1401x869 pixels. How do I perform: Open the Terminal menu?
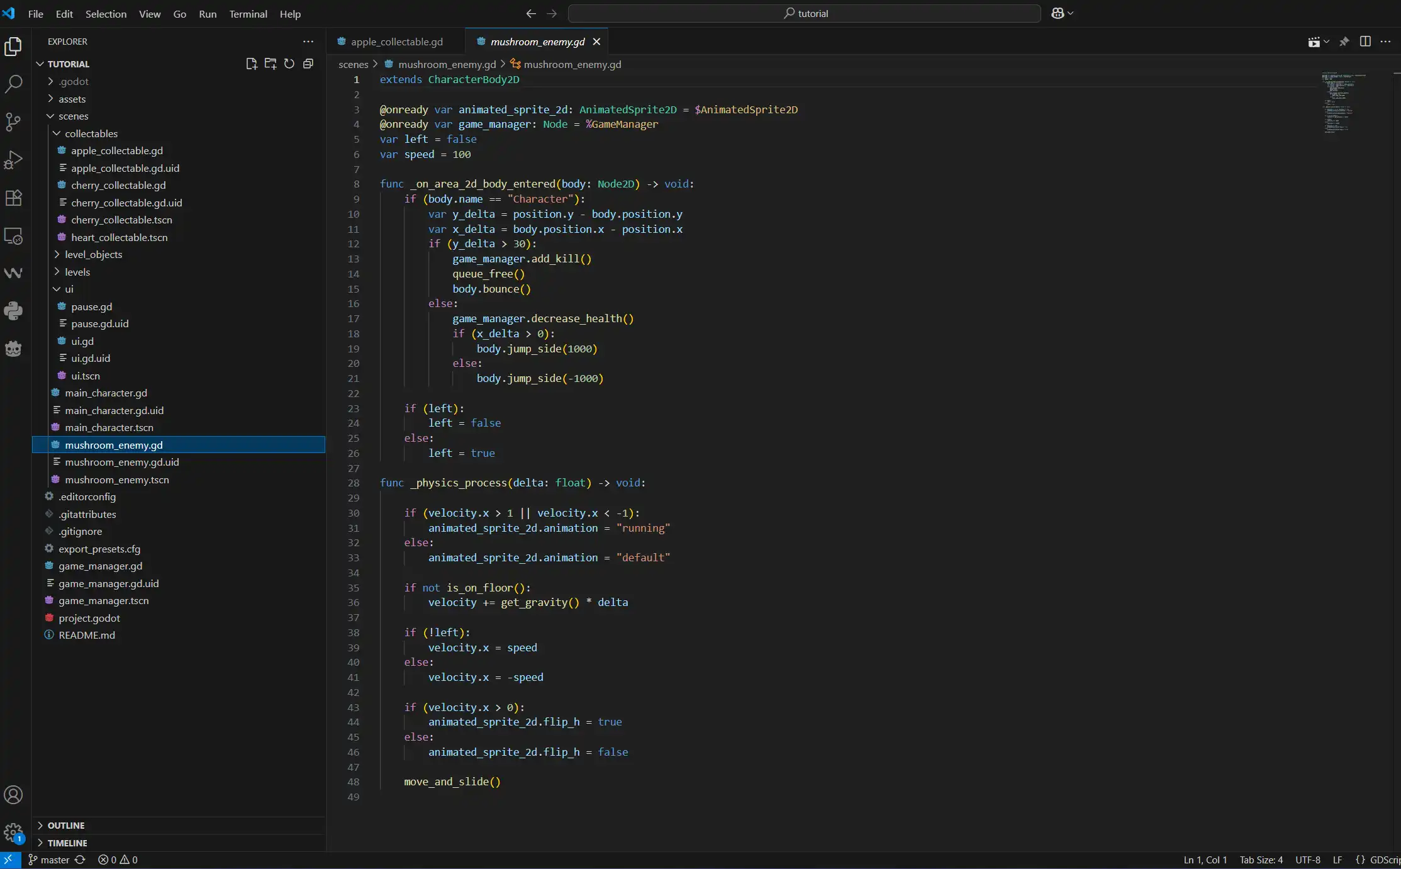coord(248,14)
